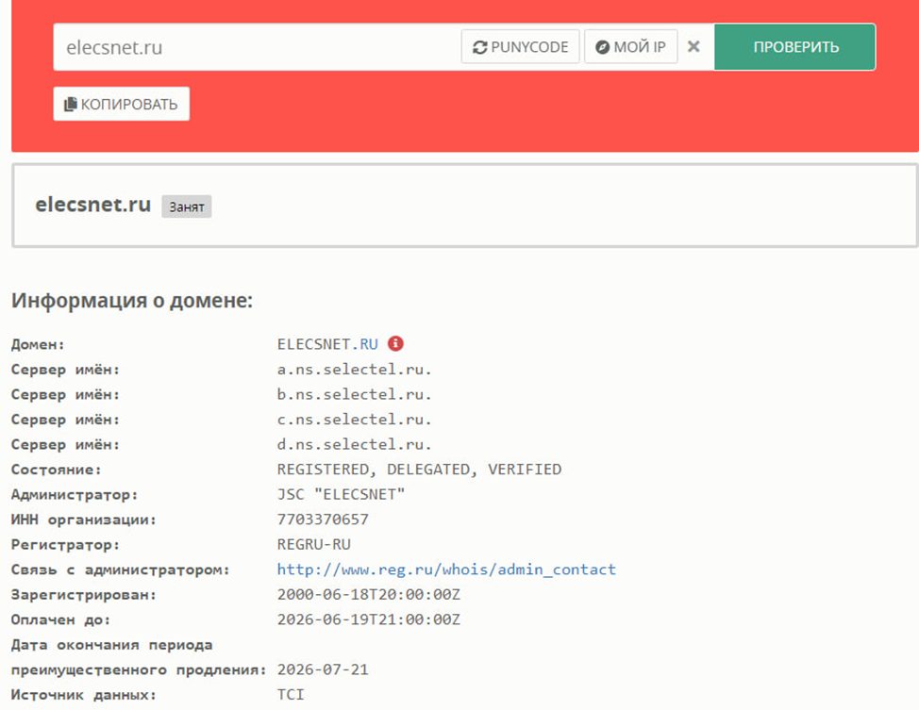
Task: Click the state value REGISTERED, DELEGATED, VERIFIED
Action: (x=419, y=470)
